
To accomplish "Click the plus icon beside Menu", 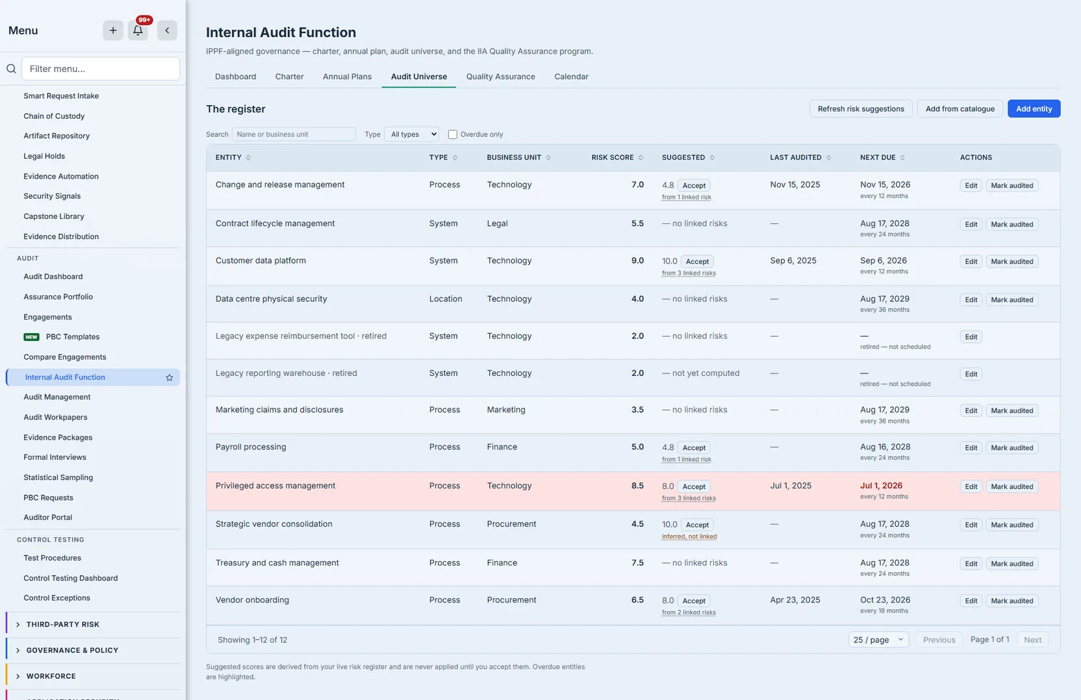I will [x=113, y=31].
